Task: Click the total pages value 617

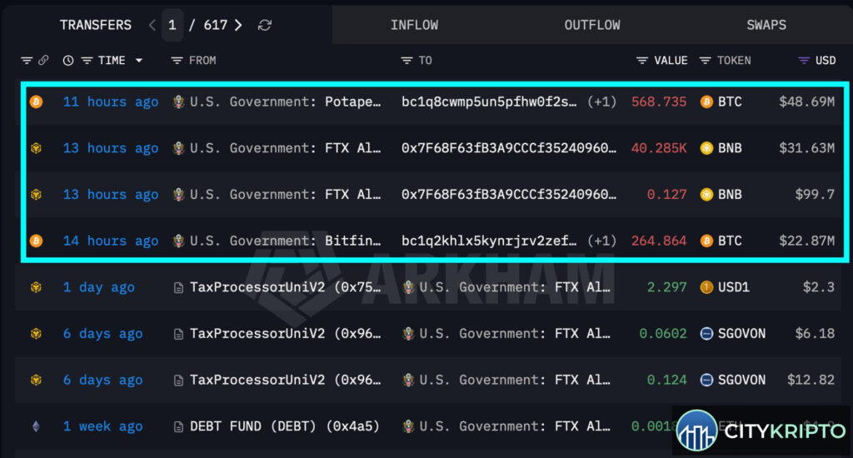Action: pyautogui.click(x=216, y=25)
